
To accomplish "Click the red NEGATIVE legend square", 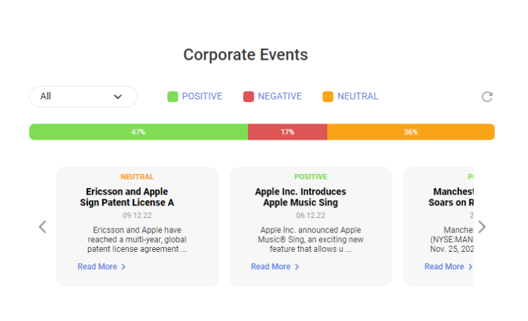I will pyautogui.click(x=249, y=97).
